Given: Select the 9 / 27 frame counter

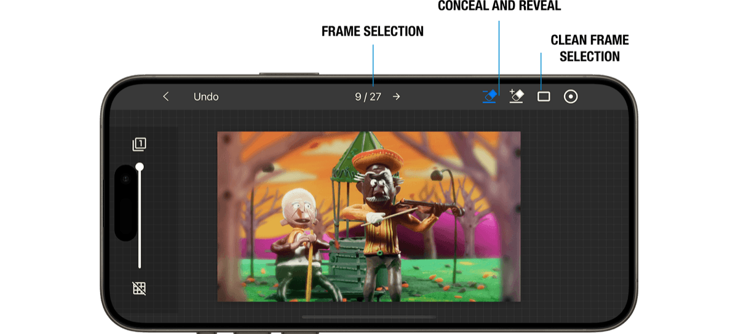Looking at the screenshot, I should 368,96.
